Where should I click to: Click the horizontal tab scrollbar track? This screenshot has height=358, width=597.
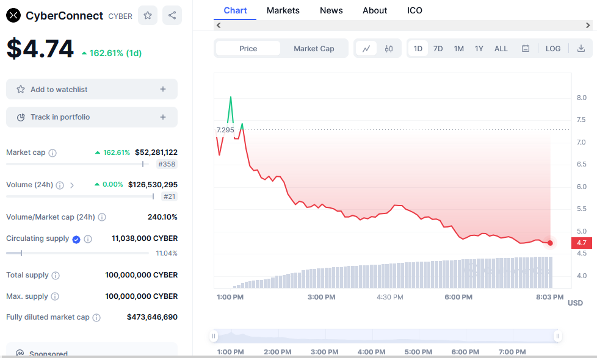tap(403, 26)
